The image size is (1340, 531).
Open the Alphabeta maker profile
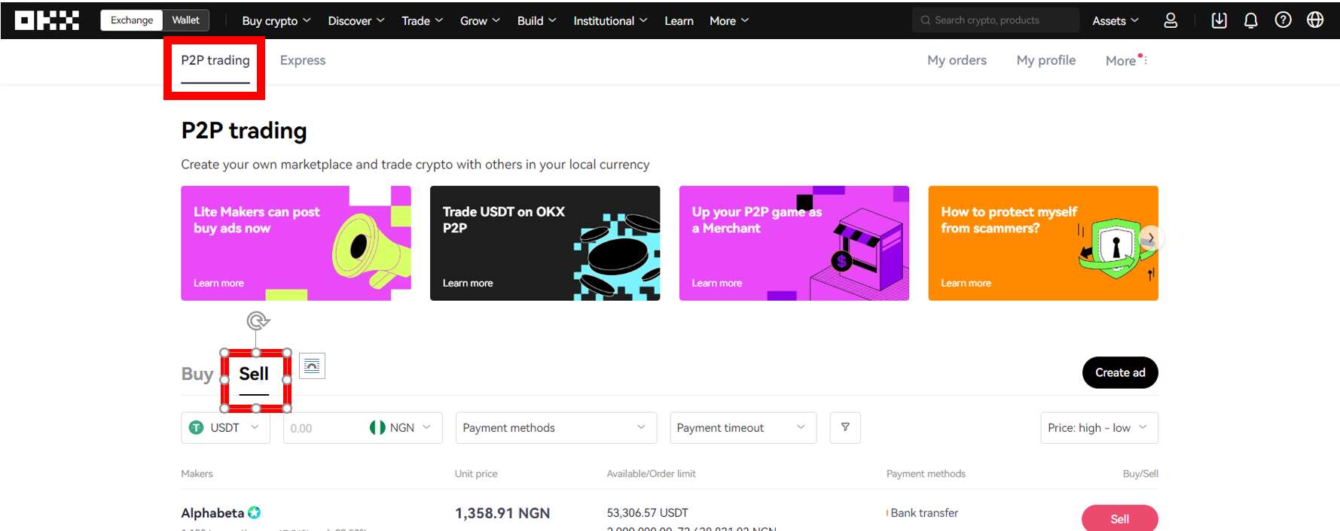point(212,513)
